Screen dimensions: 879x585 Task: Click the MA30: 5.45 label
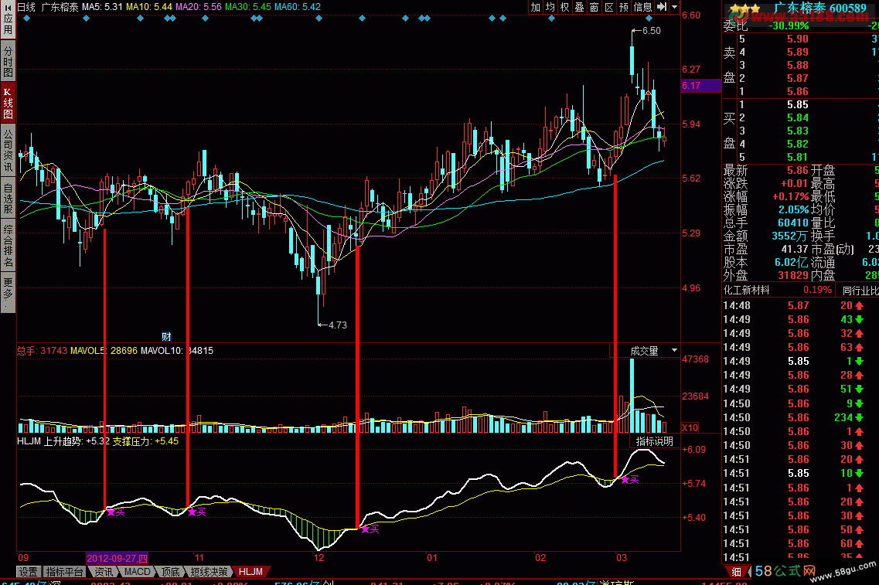pyautogui.click(x=248, y=7)
